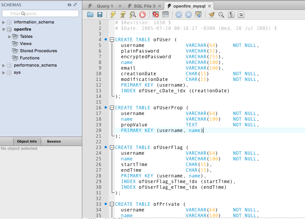The height and width of the screenshot is (219, 305).
Task: Click statement marker dot on line 23
Action: tap(106, 147)
